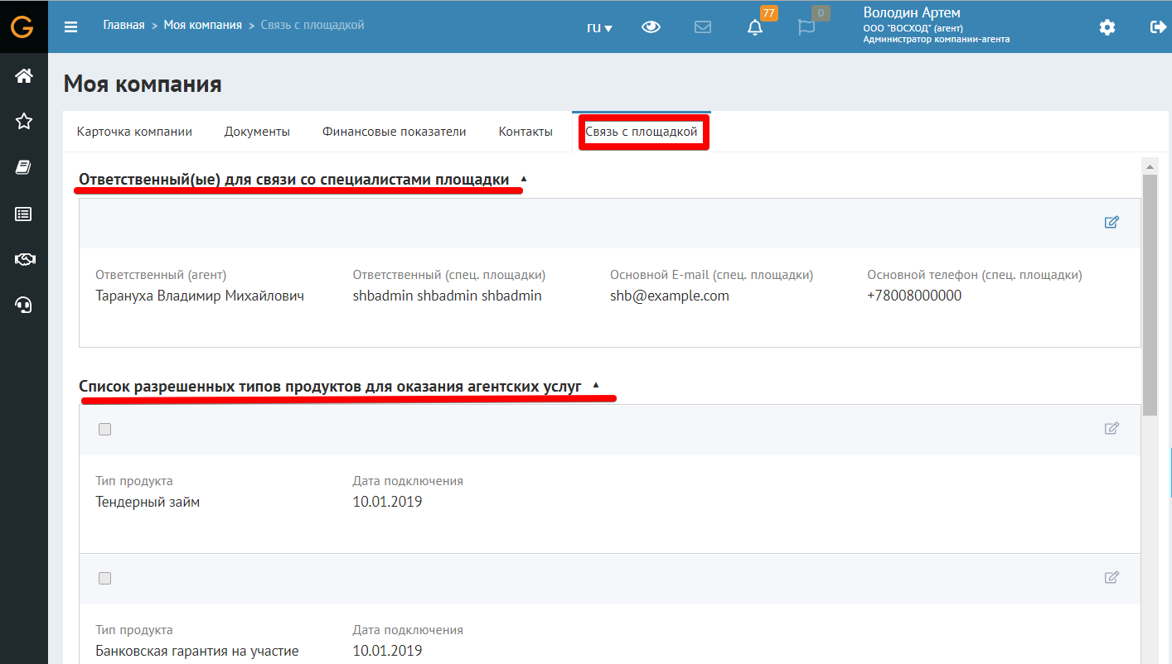Click edit icon for Тендерный займ row
This screenshot has height=664, width=1172.
pos(1112,429)
